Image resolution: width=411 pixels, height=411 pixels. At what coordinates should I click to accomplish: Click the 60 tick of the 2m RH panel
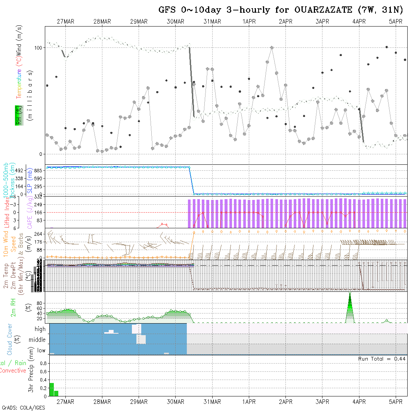[x=40, y=308]
